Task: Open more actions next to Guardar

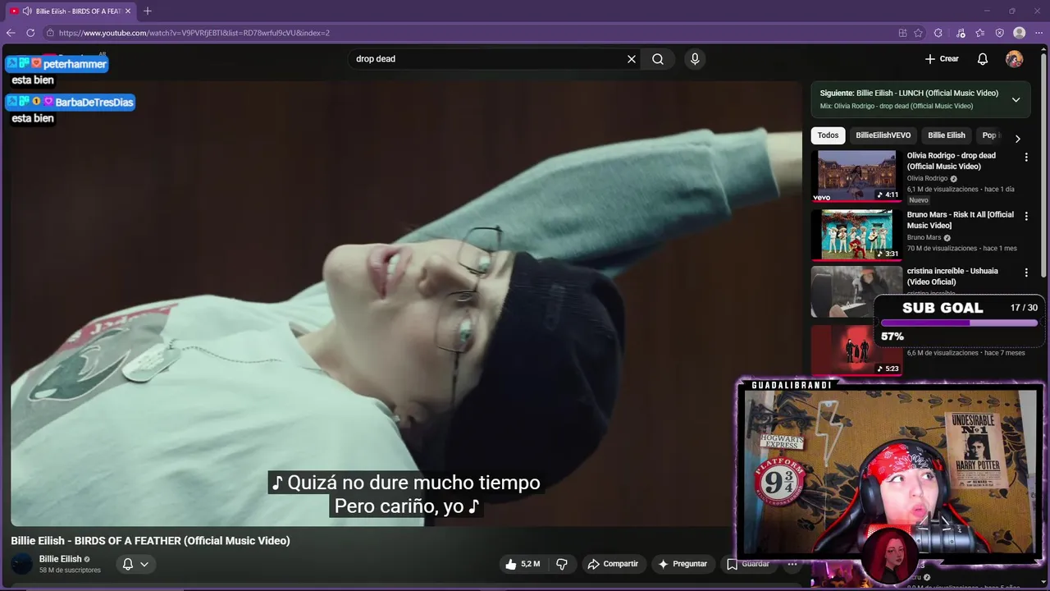Action: [792, 564]
